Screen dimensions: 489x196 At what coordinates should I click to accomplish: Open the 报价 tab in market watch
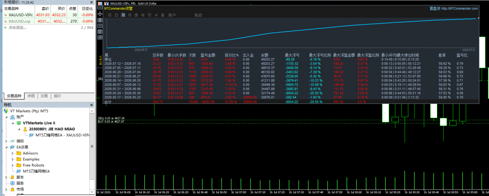click(57, 96)
